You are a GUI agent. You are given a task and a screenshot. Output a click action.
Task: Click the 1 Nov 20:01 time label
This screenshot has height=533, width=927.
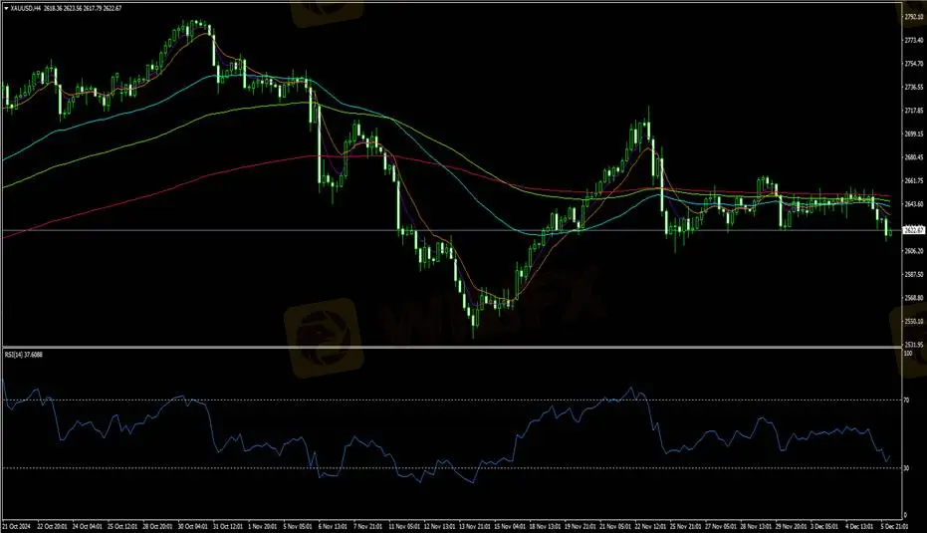pos(263,526)
